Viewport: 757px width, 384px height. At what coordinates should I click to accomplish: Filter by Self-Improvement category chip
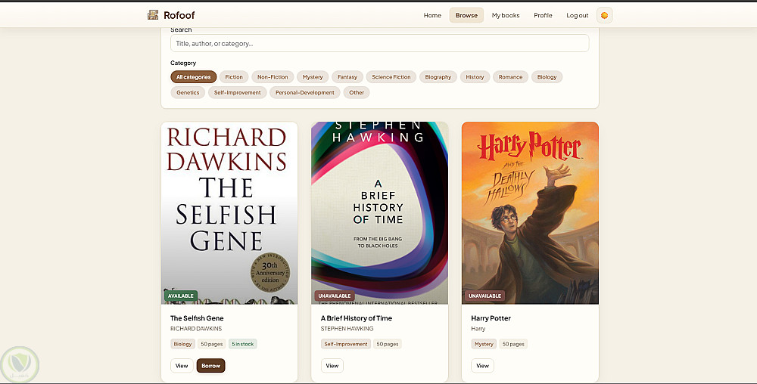237,92
